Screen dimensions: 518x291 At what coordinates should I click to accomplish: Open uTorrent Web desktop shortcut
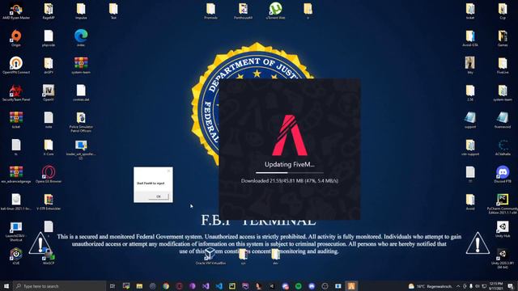coord(275,11)
